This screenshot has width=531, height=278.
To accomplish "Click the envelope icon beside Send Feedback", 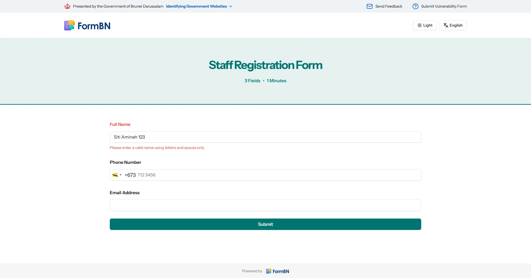I will click(369, 6).
